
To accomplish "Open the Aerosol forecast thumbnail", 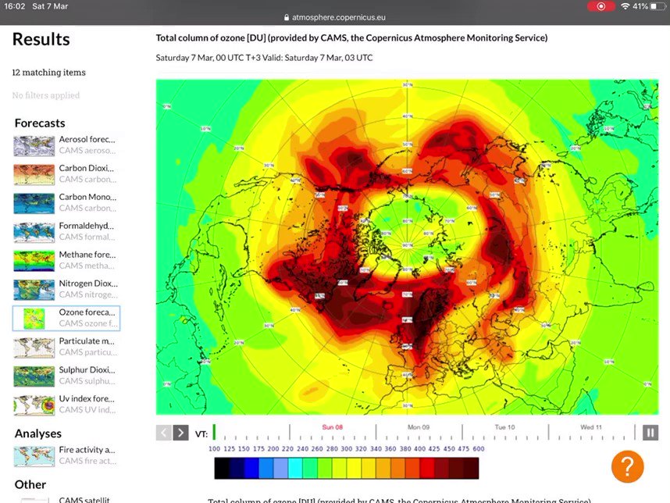I will coord(34,146).
